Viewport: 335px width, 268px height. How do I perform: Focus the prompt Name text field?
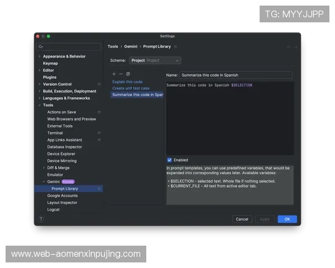236,75
